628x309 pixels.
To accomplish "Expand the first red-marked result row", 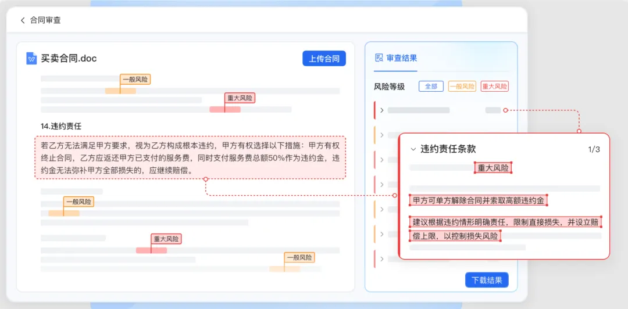I will pyautogui.click(x=381, y=110).
